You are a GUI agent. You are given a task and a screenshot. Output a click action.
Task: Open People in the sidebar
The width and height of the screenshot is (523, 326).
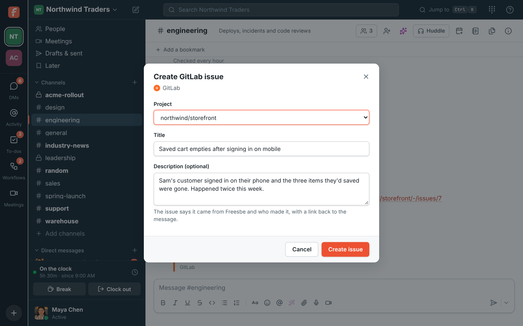(x=86, y=29)
